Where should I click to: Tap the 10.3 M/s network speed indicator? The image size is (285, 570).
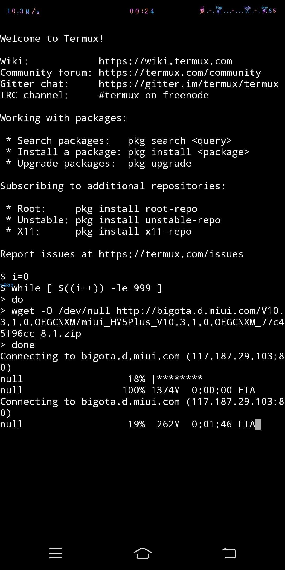(23, 11)
